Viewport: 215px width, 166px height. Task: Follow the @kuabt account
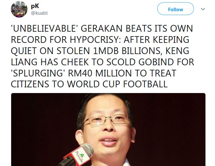click(175, 9)
